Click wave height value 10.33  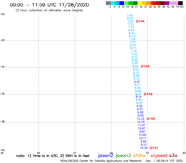141,119
